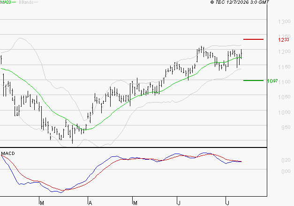
Task: Click the MA20 legend label
Action: tap(6, 2)
